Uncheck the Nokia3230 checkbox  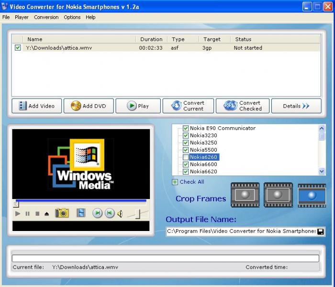click(186, 135)
